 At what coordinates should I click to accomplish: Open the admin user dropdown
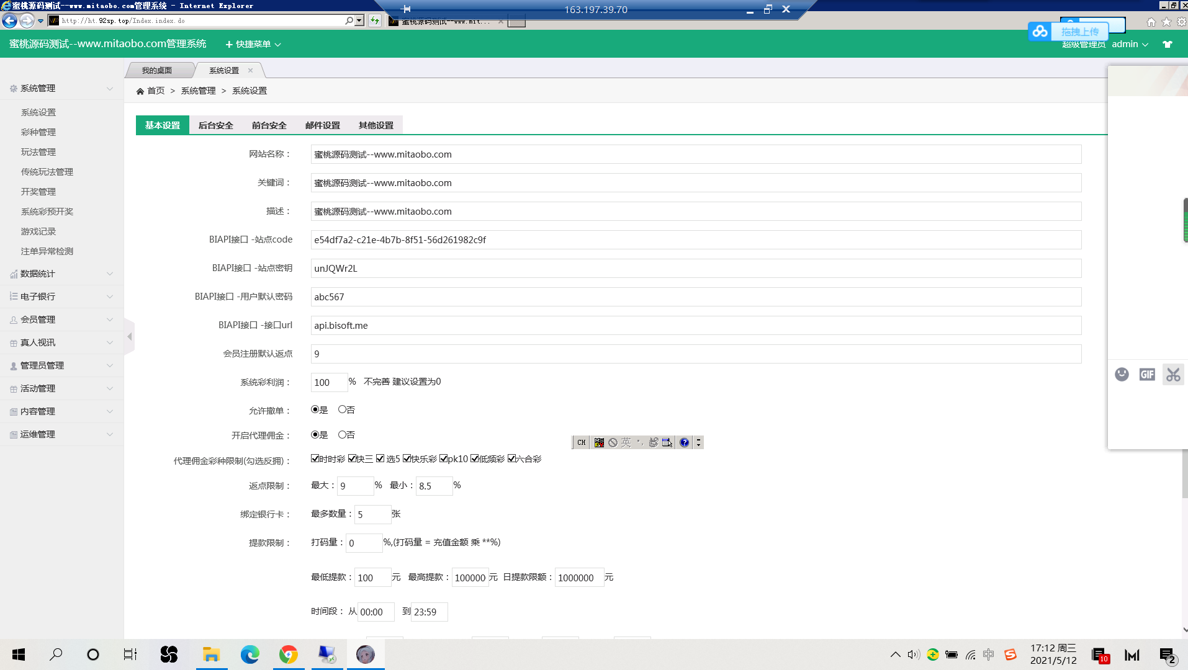click(x=1130, y=44)
